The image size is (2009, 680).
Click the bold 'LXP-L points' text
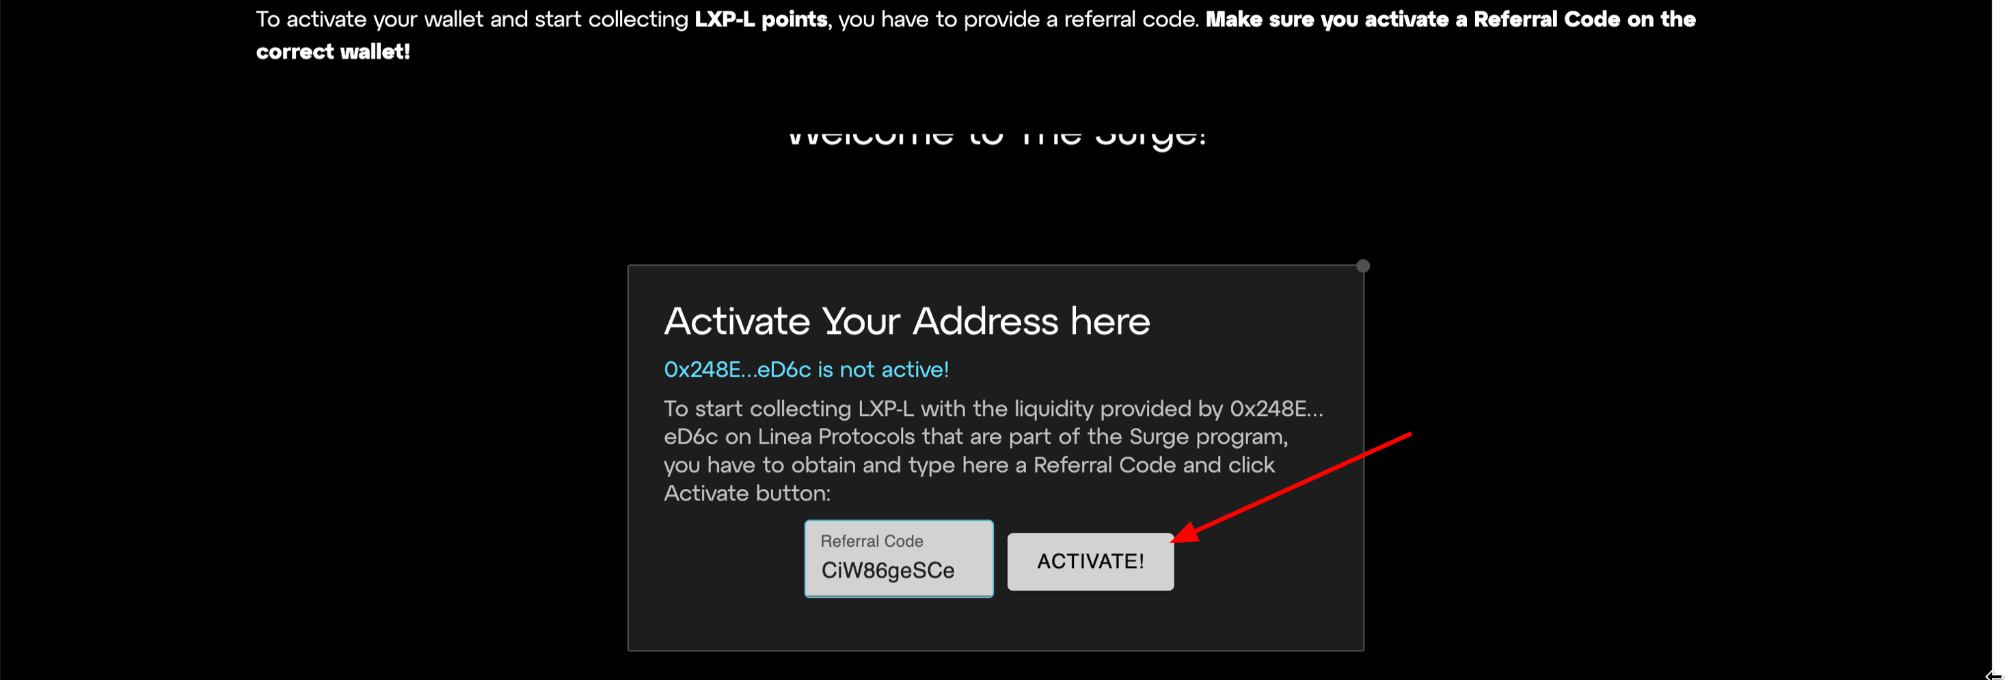pyautogui.click(x=760, y=18)
